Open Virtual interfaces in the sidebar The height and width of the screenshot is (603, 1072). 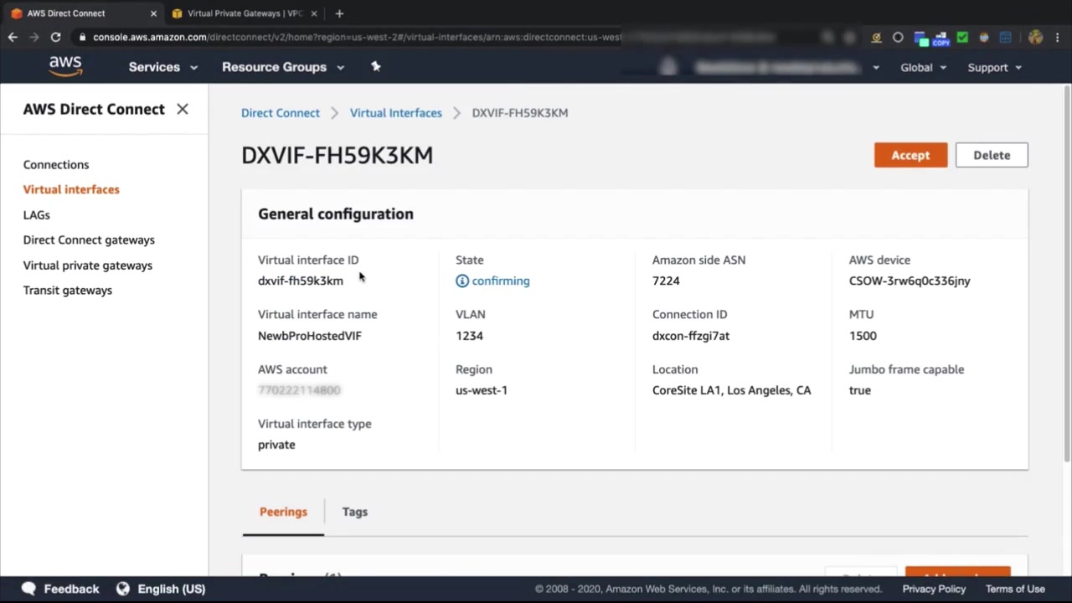tap(71, 189)
